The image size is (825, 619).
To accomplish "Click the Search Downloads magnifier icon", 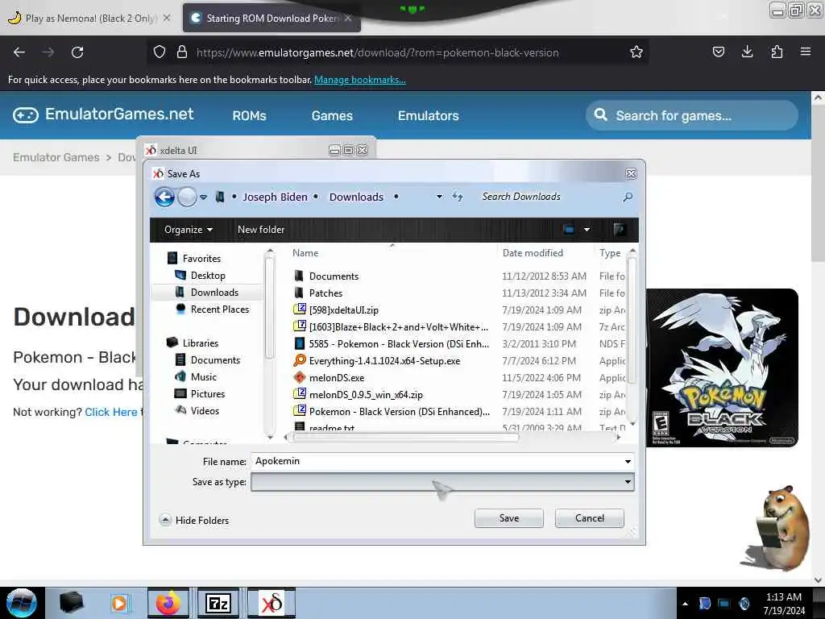I will point(627,197).
